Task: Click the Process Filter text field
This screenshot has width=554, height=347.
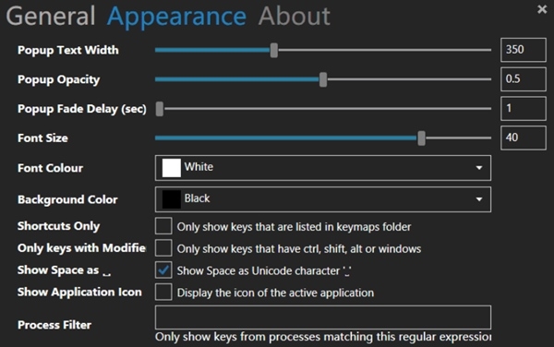Action: click(323, 317)
